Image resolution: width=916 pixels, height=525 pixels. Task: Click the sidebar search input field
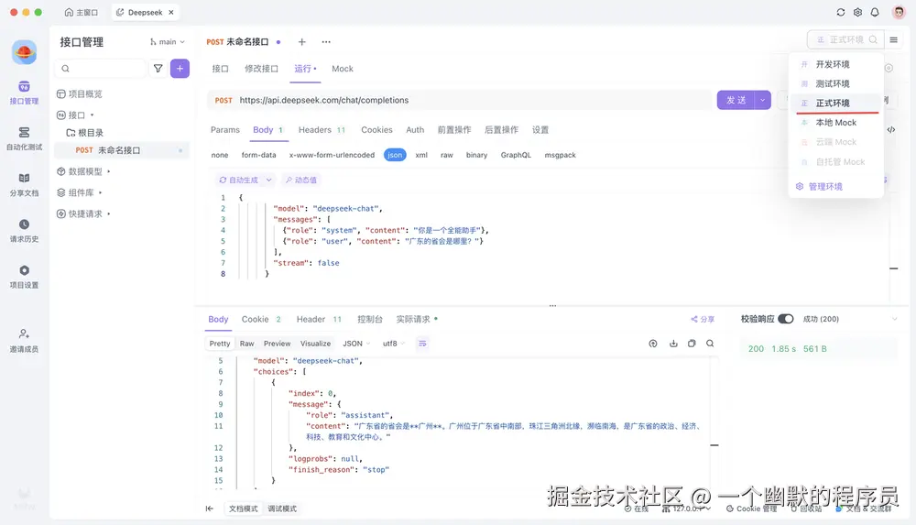point(100,69)
